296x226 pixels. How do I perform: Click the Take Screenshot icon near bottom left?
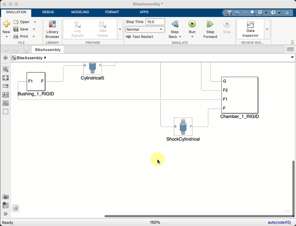pyautogui.click(x=6, y=197)
